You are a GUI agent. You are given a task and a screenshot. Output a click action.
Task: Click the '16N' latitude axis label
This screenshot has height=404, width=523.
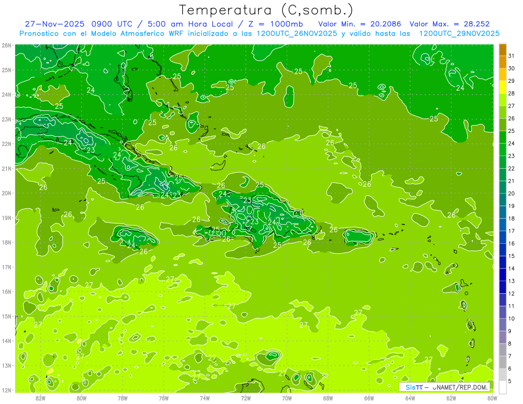6,292
